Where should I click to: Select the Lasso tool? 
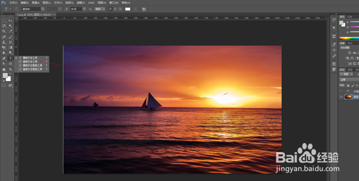(x=4, y=26)
